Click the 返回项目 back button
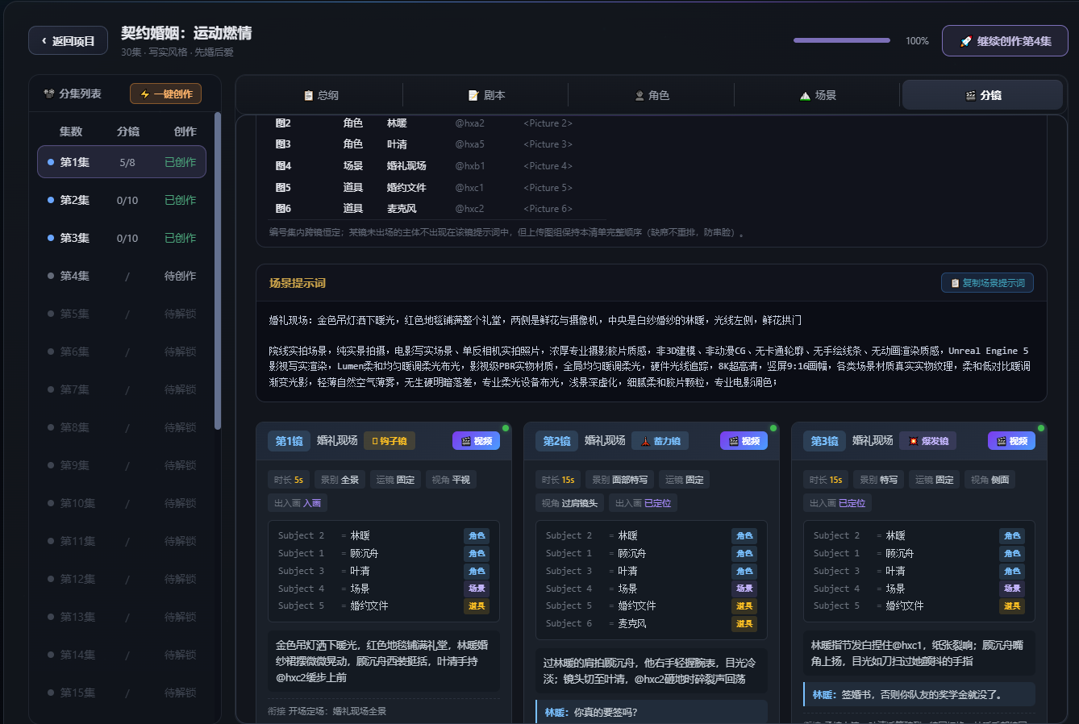This screenshot has width=1079, height=724. [x=68, y=40]
